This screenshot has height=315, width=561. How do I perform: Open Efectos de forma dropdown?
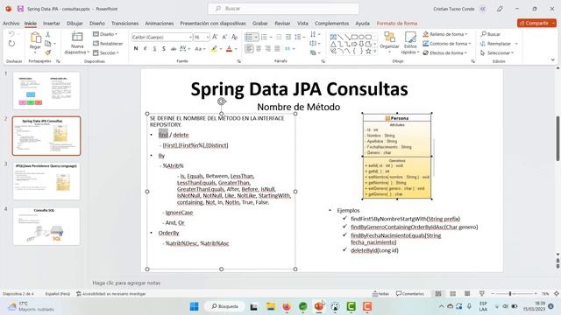pyautogui.click(x=445, y=52)
